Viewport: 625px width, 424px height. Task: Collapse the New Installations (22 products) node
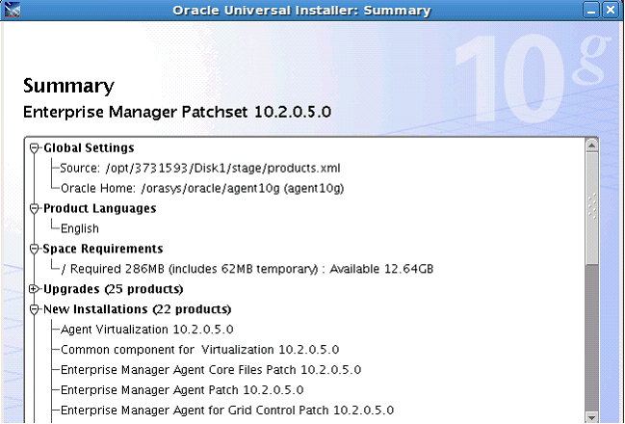pyautogui.click(x=35, y=309)
